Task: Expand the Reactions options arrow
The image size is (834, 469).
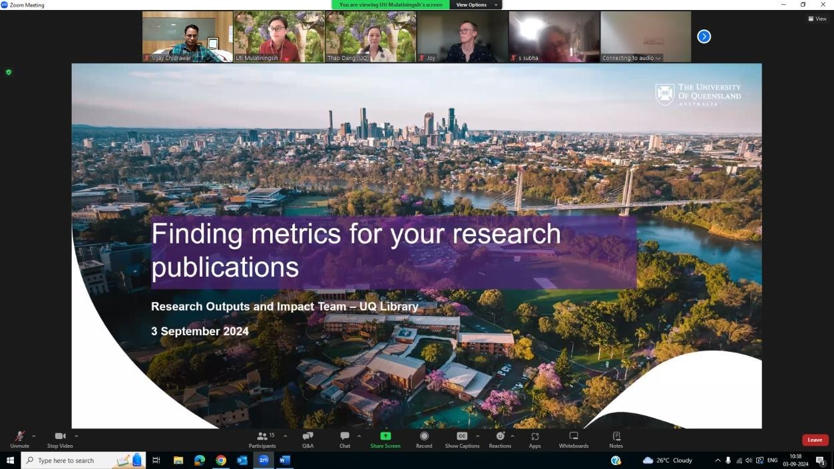Action: 513,436
